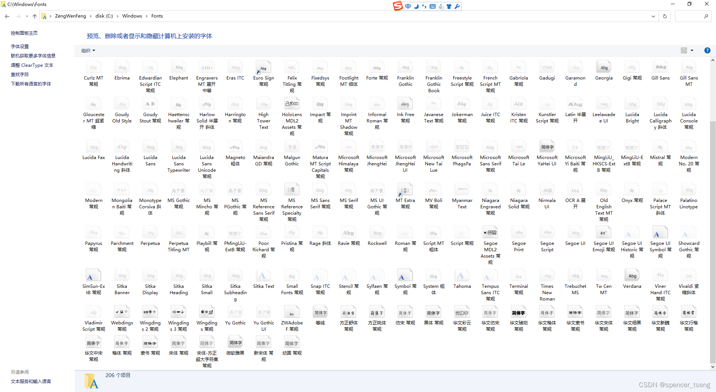Select the Ravie font thumbnail

click(348, 233)
